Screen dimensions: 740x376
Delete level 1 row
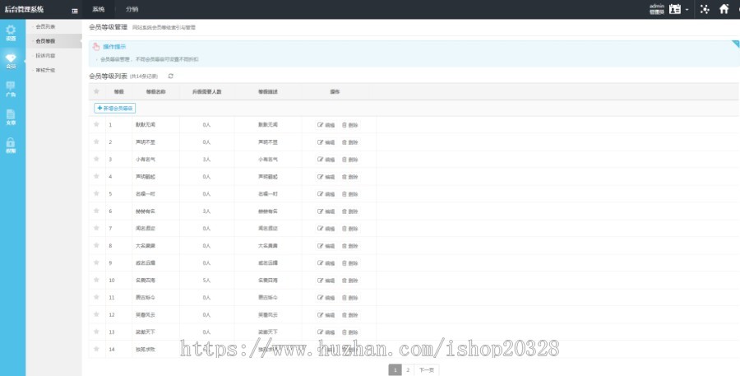350,125
